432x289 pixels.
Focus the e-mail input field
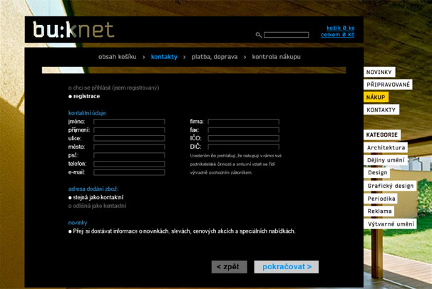pos(129,172)
